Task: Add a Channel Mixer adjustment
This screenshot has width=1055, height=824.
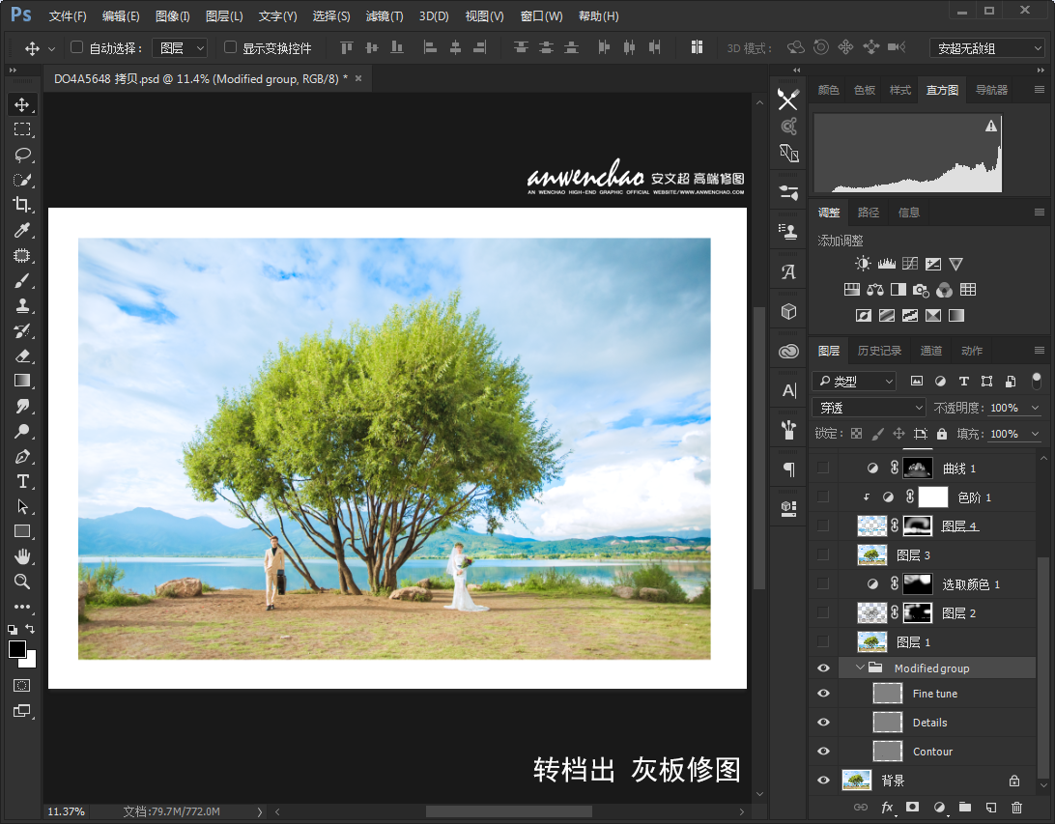Action: coord(945,290)
